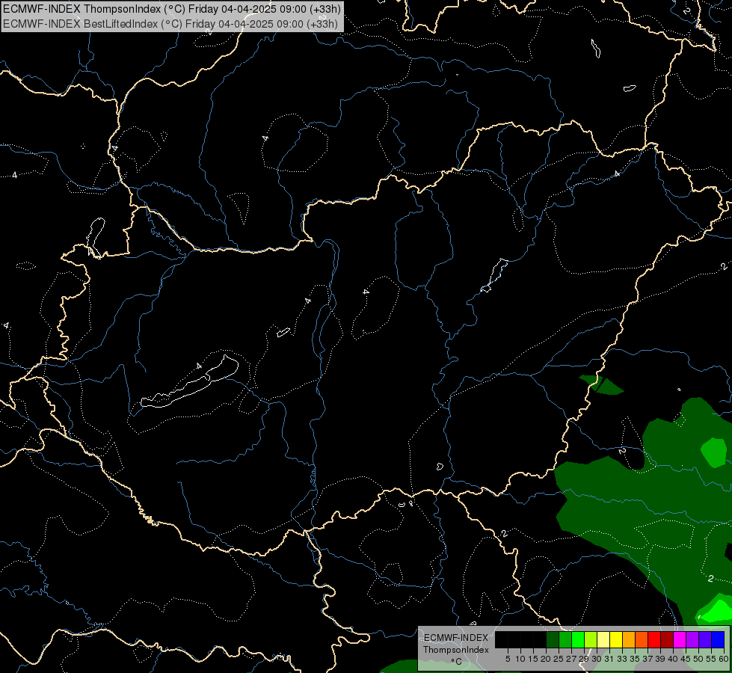Click the dark green 20–25 legend swatch

coord(553,639)
